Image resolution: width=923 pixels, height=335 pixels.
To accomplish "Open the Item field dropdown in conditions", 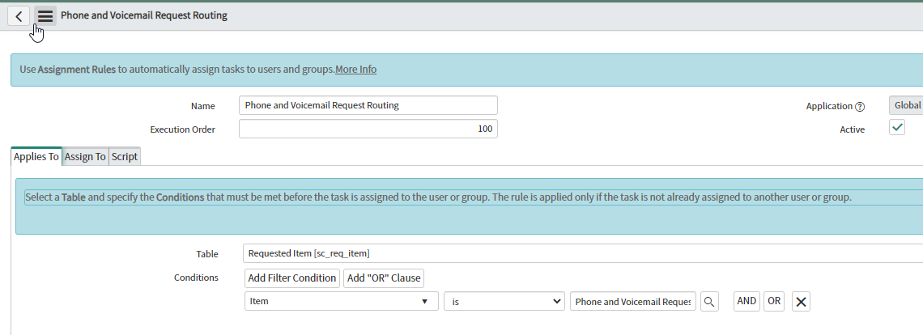I will pos(342,301).
